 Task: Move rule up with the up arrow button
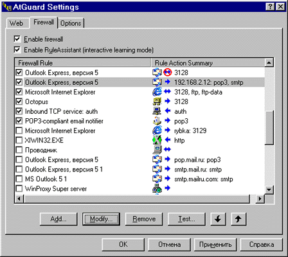pyautogui.click(x=239, y=219)
